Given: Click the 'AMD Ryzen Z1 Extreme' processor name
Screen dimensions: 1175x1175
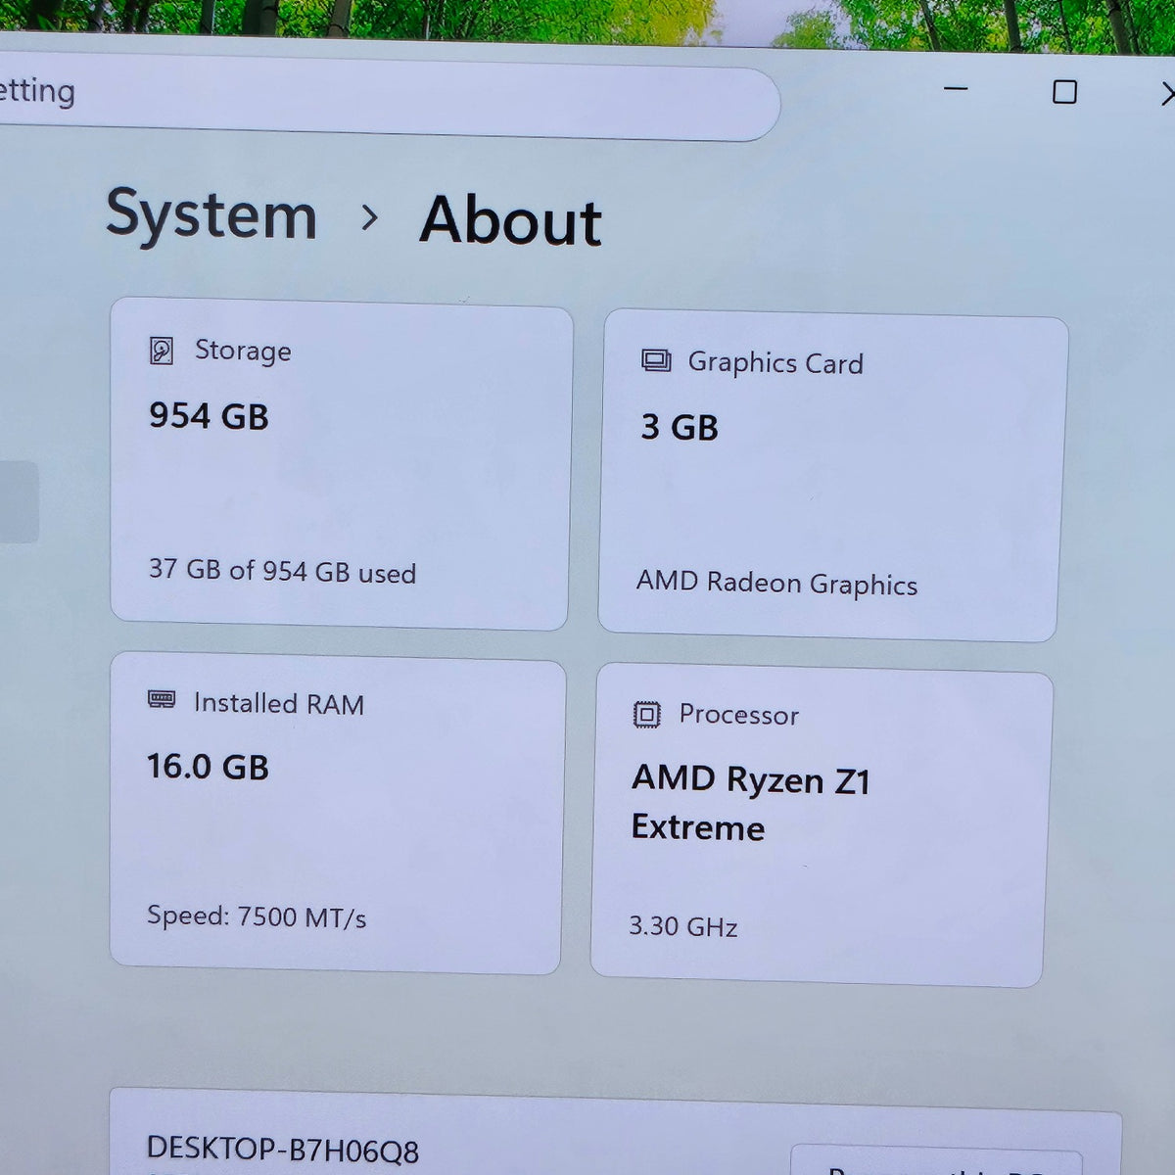Looking at the screenshot, I should tap(750, 803).
